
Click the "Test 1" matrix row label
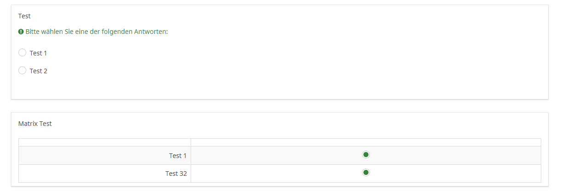pyautogui.click(x=178, y=156)
